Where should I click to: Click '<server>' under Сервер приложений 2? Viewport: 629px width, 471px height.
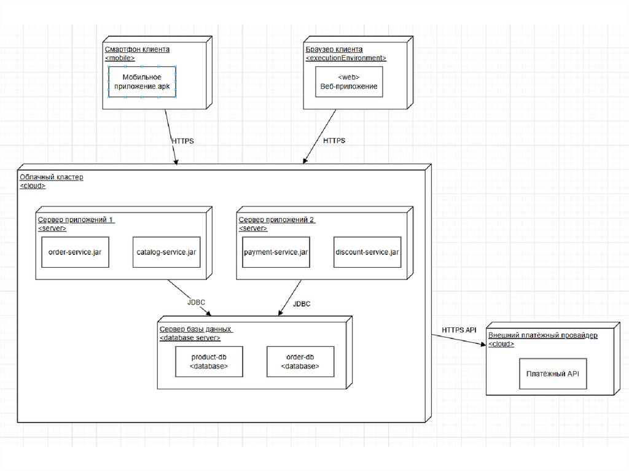(x=253, y=228)
